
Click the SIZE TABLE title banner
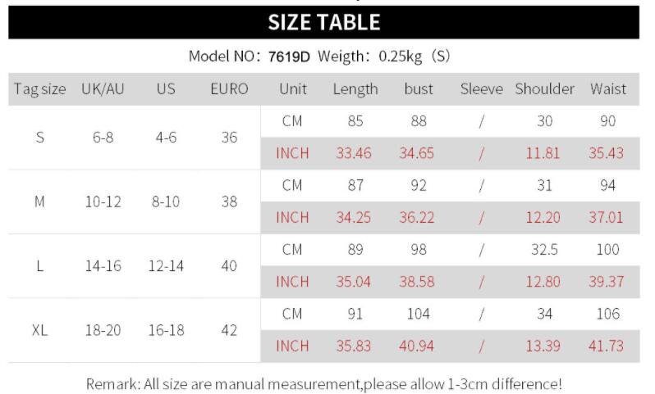(323, 23)
